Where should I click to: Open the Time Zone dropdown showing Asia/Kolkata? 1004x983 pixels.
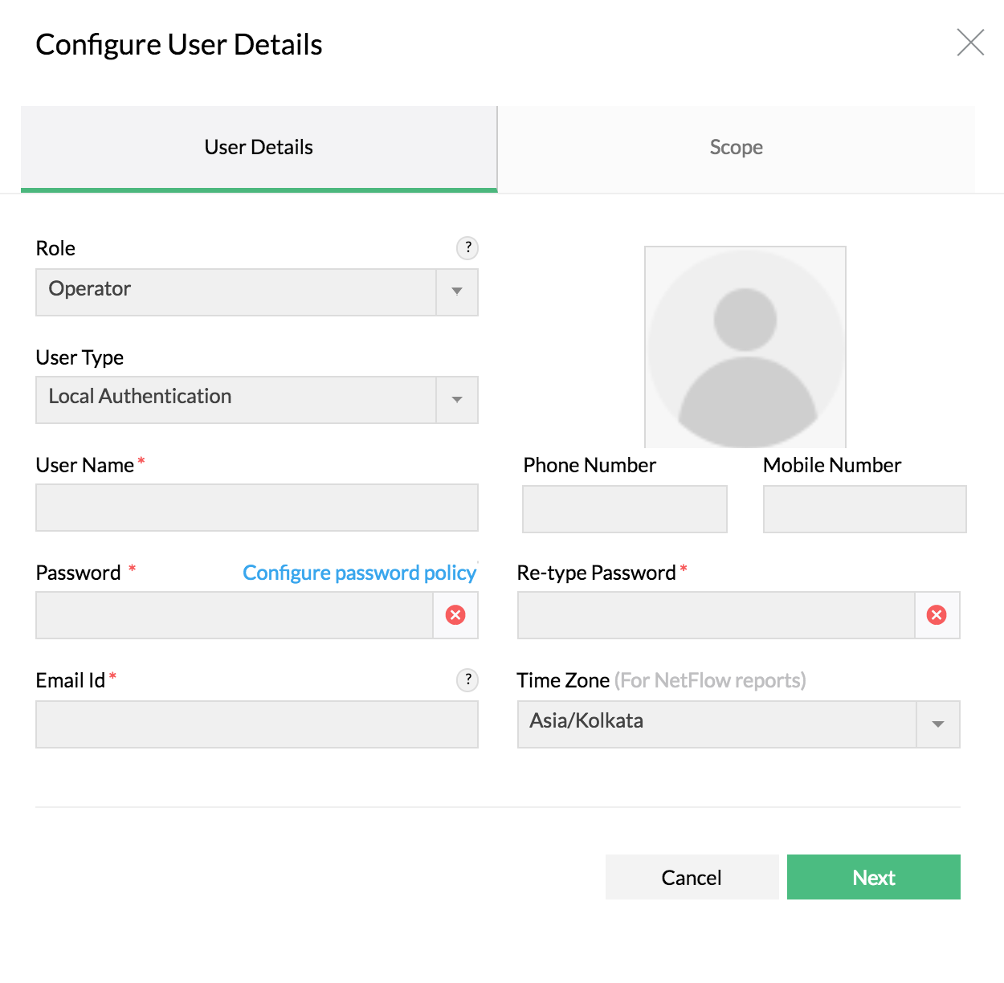click(x=937, y=724)
